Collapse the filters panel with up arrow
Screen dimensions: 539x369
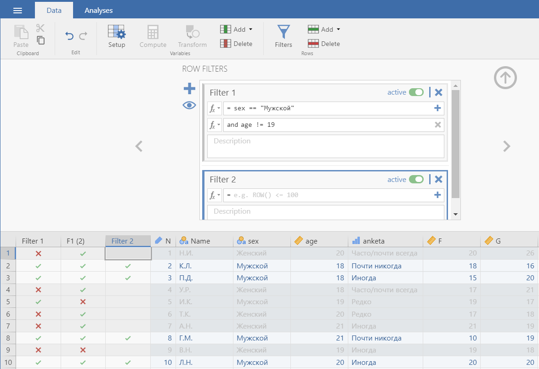(505, 78)
